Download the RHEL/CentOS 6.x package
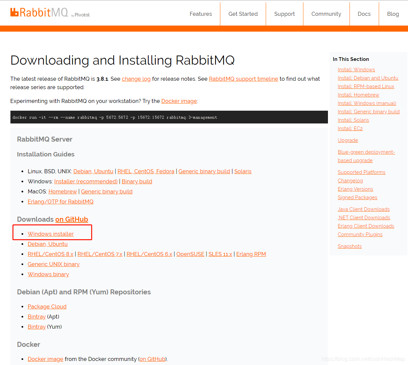 [149, 254]
